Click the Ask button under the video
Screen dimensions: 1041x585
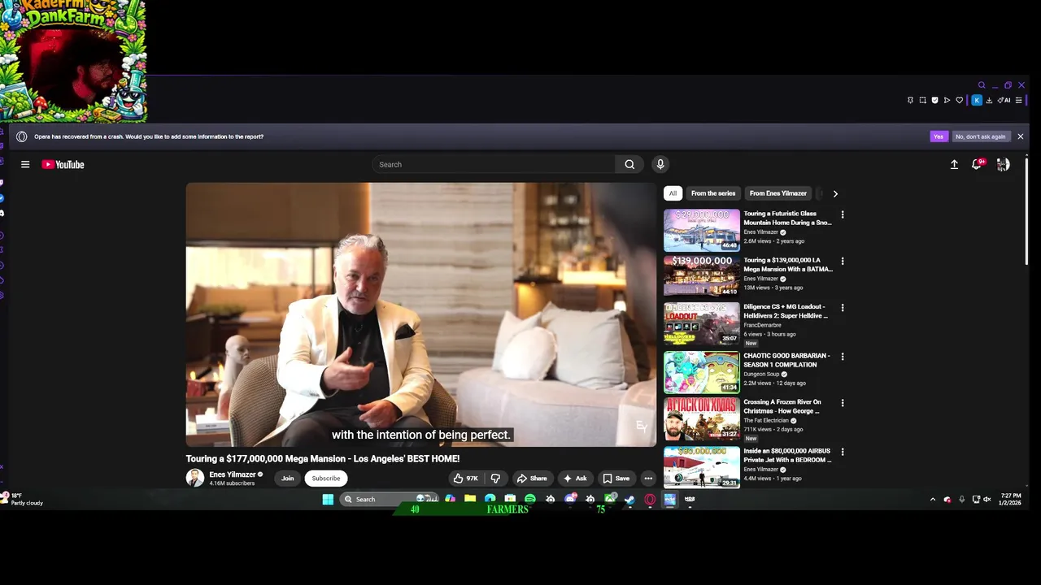click(576, 479)
